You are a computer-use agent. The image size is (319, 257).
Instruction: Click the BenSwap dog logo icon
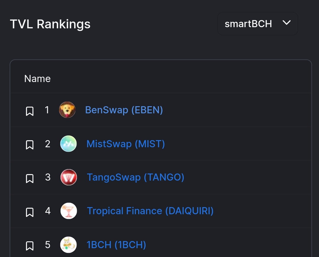[x=67, y=110]
